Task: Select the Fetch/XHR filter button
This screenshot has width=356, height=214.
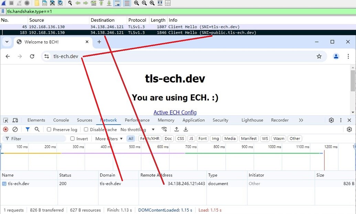Action: [x=150, y=139]
